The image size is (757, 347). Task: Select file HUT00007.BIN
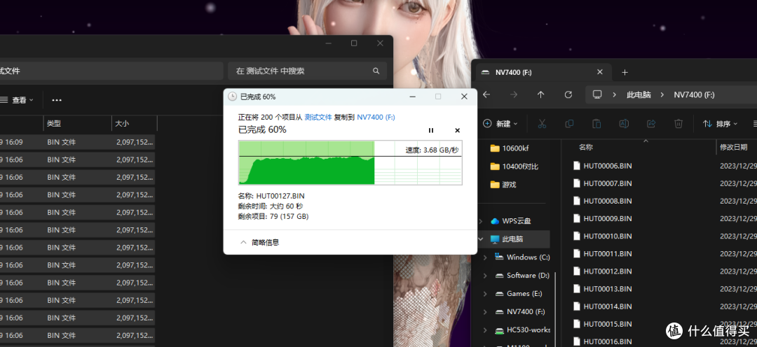point(603,183)
